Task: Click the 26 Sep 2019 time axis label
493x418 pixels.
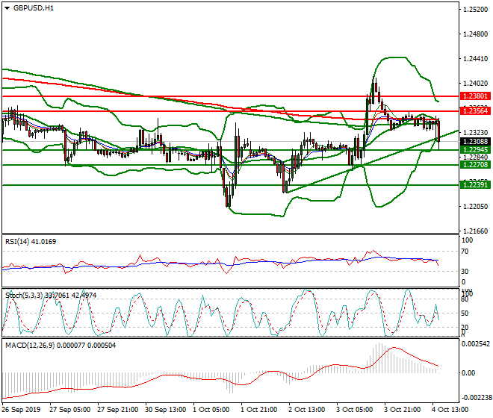Action: 21,410
